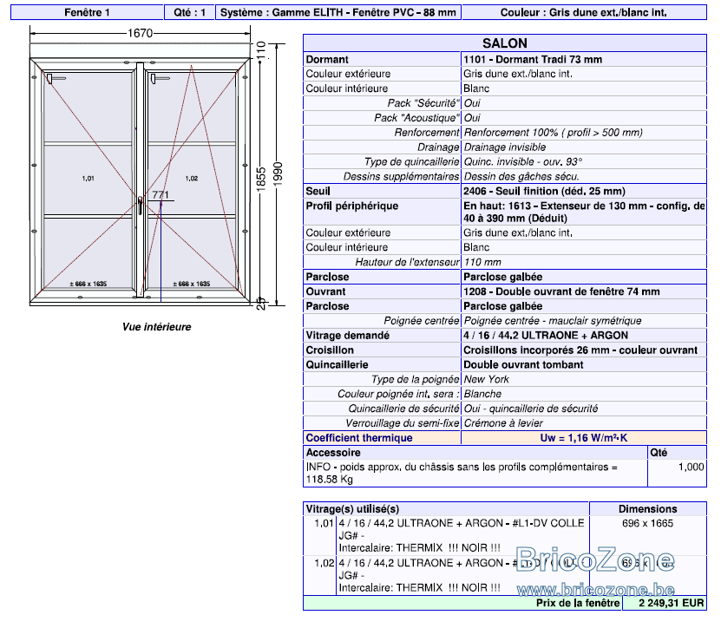Select the left glass pane labeled 1,01
Image resolution: width=721 pixels, height=628 pixels.
point(88,179)
